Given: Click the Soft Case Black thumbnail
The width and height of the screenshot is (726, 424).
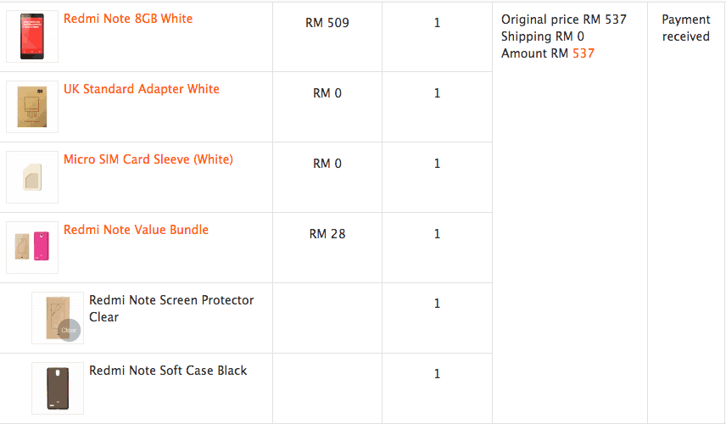Looking at the screenshot, I should pos(58,388).
